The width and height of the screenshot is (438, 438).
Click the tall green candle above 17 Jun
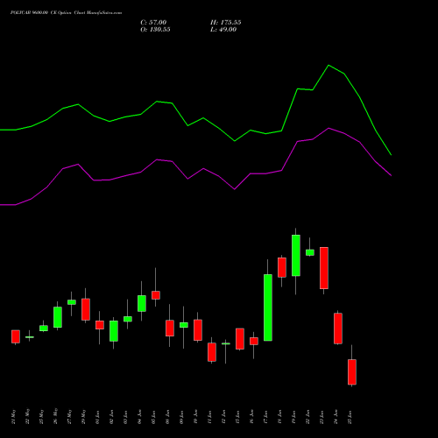click(x=268, y=307)
